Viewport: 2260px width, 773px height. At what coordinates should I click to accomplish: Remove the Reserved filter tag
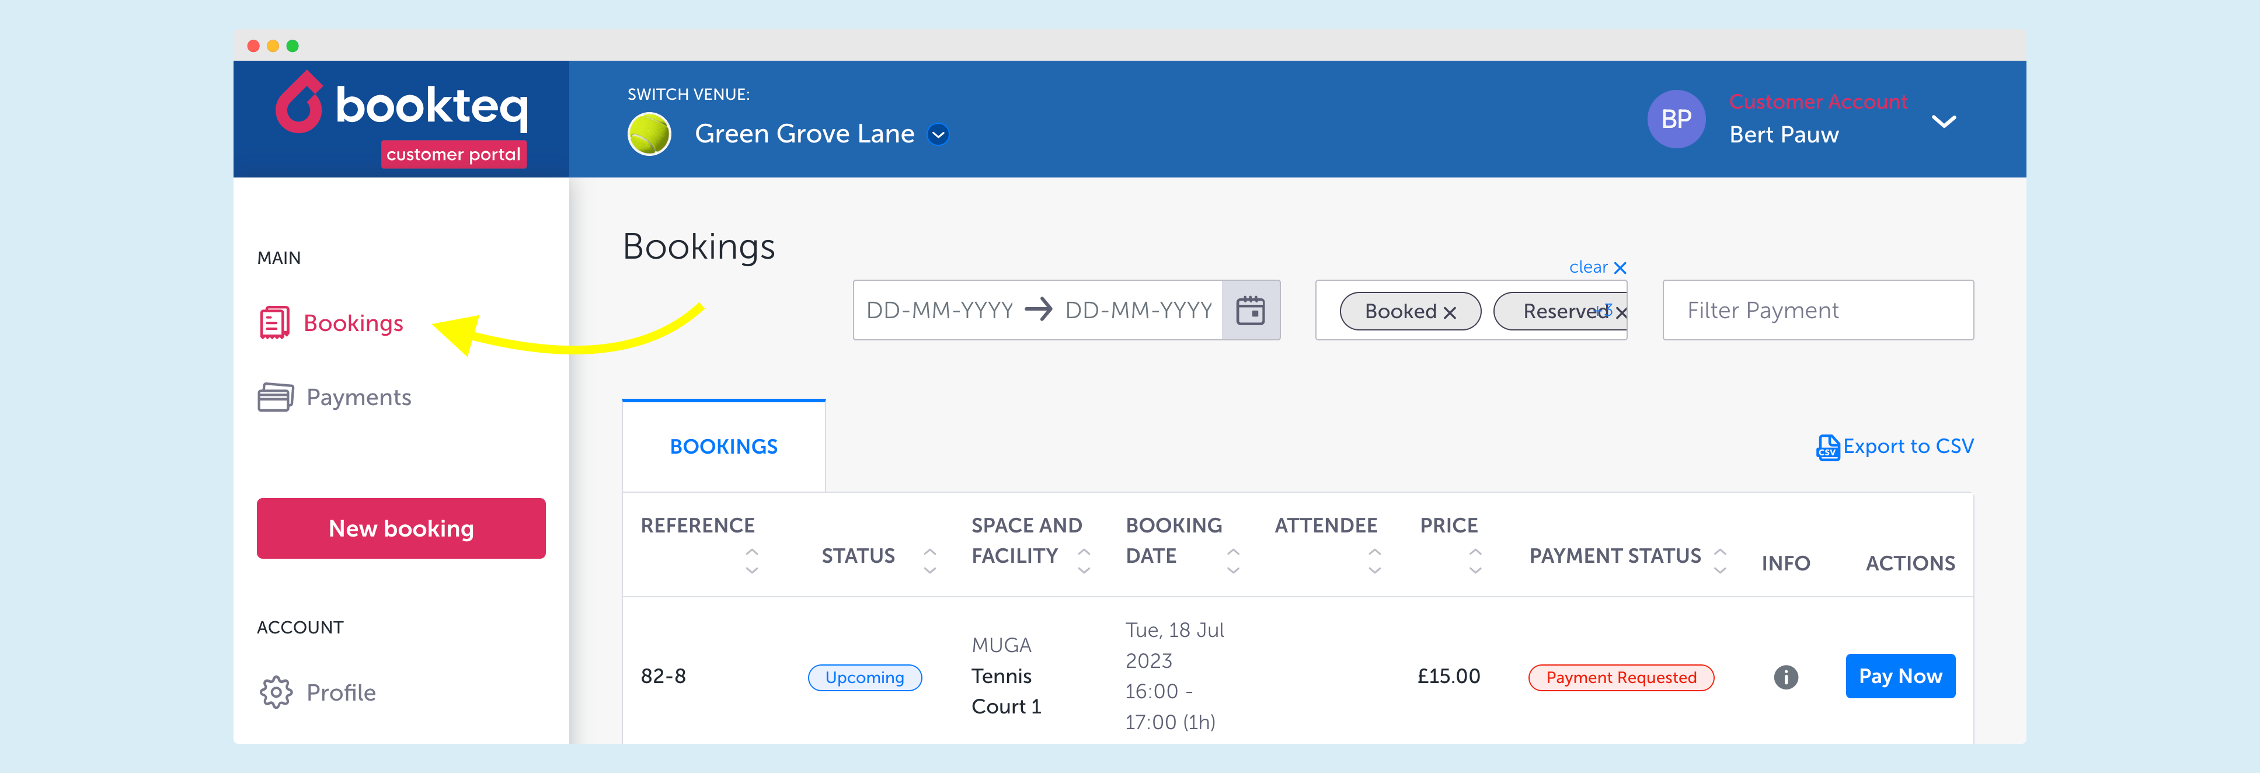click(1621, 312)
